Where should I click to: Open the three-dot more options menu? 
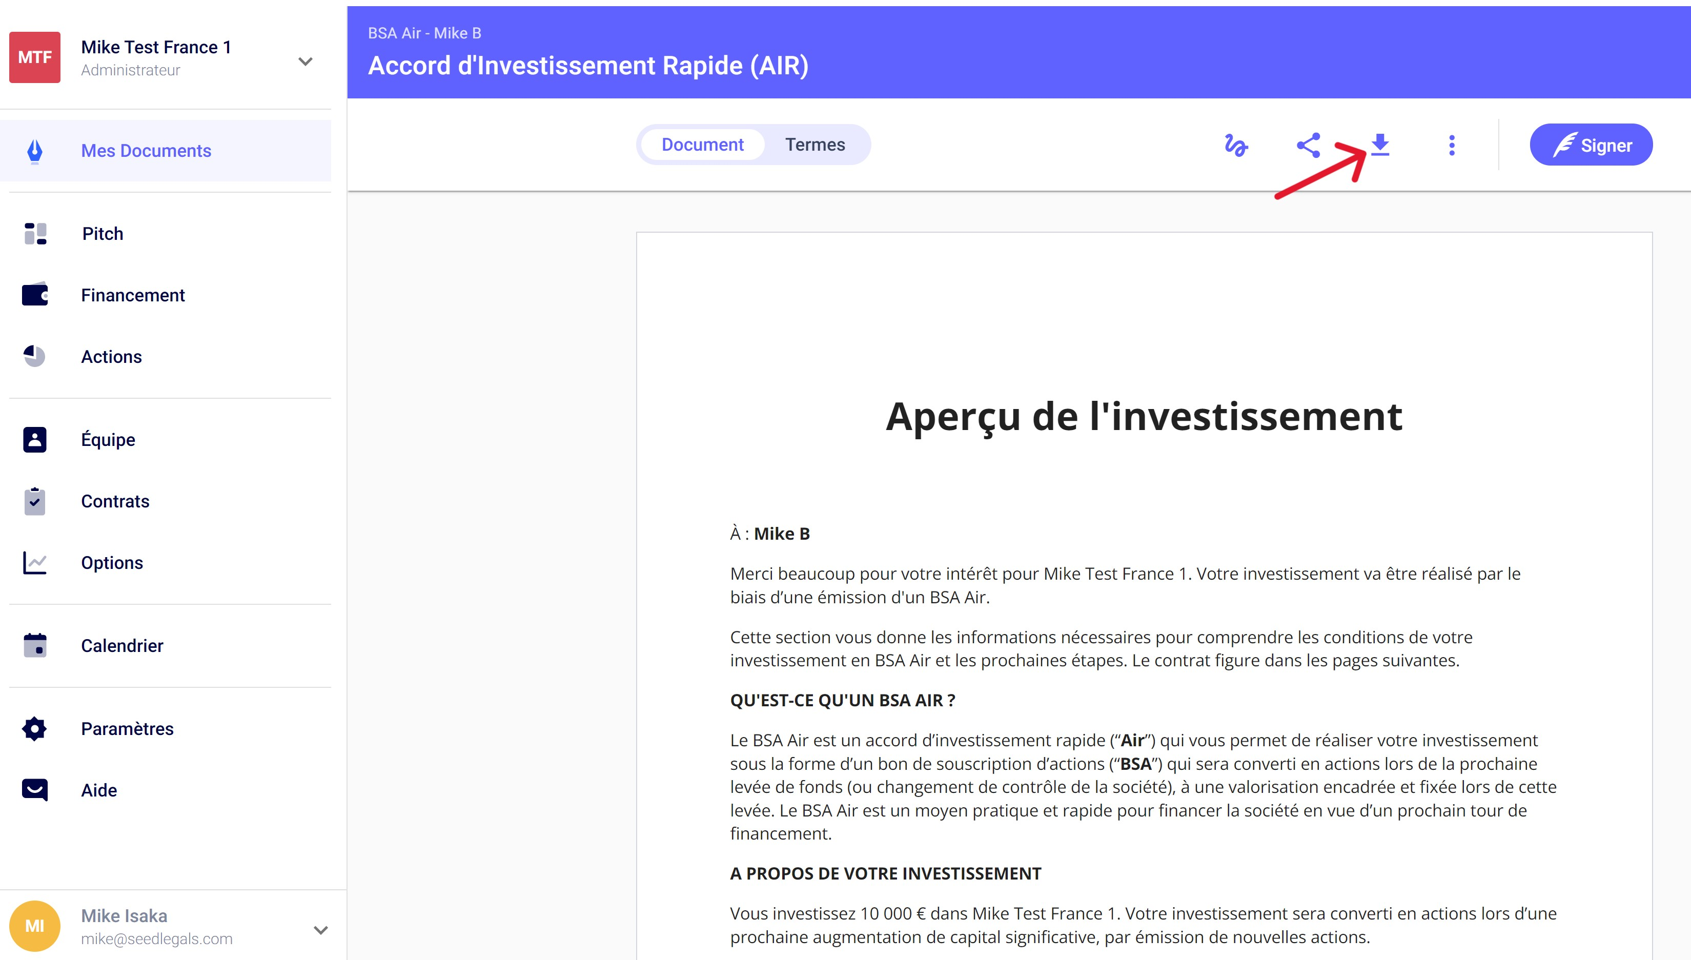click(x=1451, y=145)
